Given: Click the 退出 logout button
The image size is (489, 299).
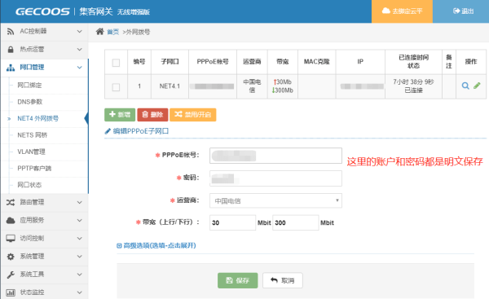Looking at the screenshot, I should click(461, 11).
